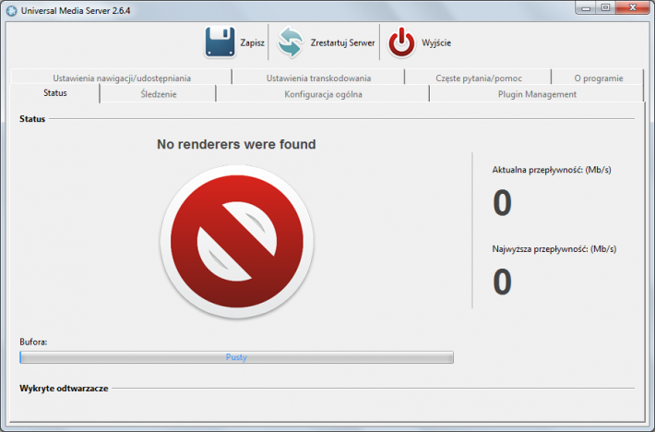This screenshot has width=655, height=432.
Task: Maximize the Universal Media Server window
Action: [x=605, y=8]
